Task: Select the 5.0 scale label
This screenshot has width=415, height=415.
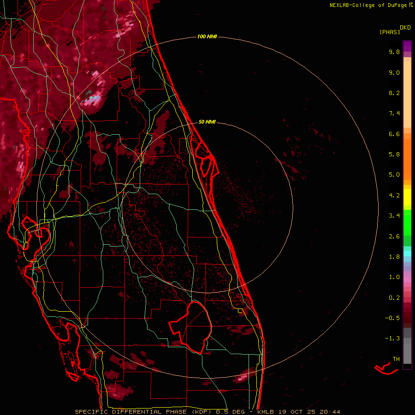Action: click(394, 175)
